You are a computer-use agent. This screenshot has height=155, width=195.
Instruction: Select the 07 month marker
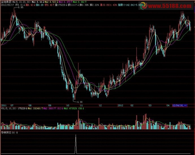(x=12, y=105)
